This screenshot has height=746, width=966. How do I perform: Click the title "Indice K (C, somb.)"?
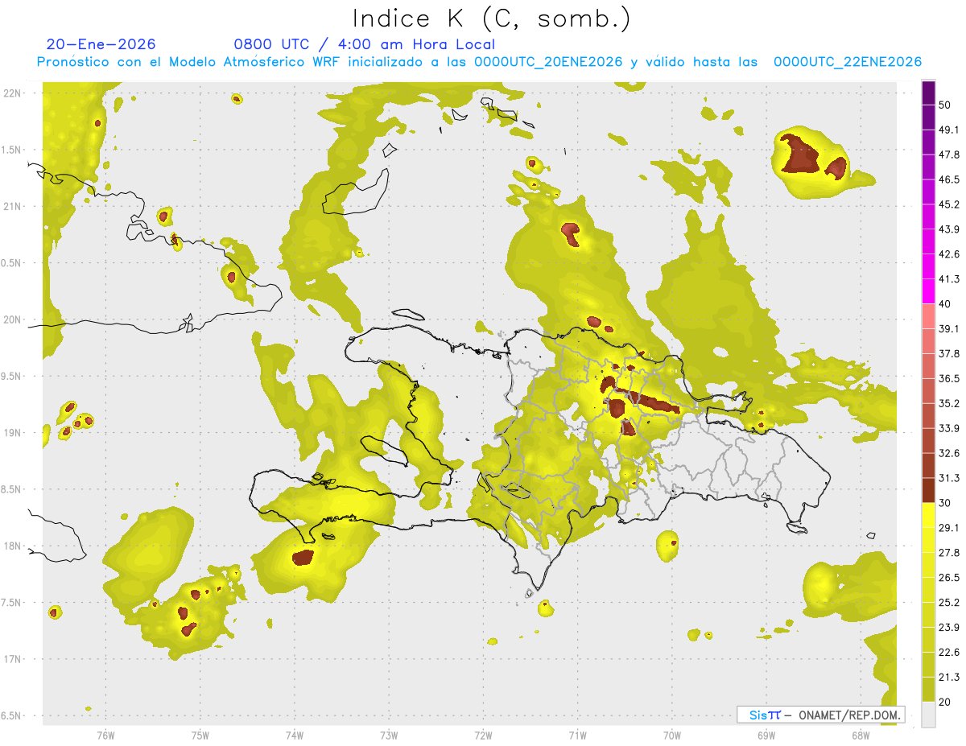point(491,18)
